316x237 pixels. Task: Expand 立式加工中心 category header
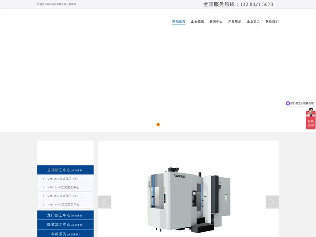[65, 170]
